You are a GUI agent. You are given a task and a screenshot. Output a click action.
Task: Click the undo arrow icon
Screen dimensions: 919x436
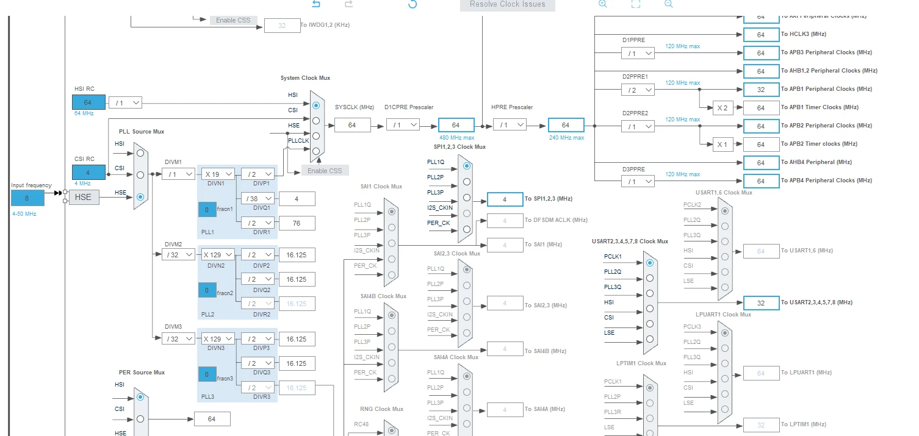316,4
